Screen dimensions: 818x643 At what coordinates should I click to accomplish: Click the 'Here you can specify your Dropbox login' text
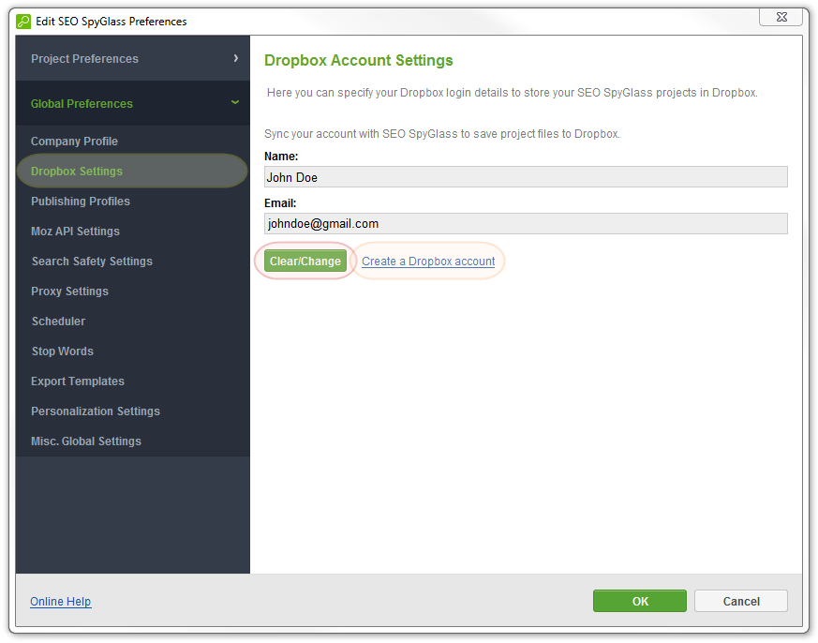click(x=513, y=93)
